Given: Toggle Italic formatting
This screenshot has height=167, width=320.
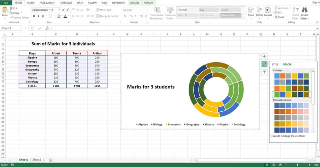Looking at the screenshot, I should point(38,16).
